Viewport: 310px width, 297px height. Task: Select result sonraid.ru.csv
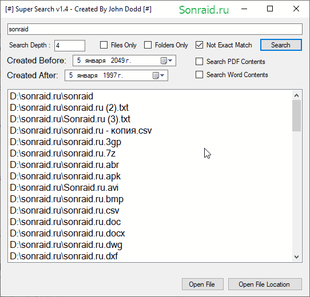(65, 211)
